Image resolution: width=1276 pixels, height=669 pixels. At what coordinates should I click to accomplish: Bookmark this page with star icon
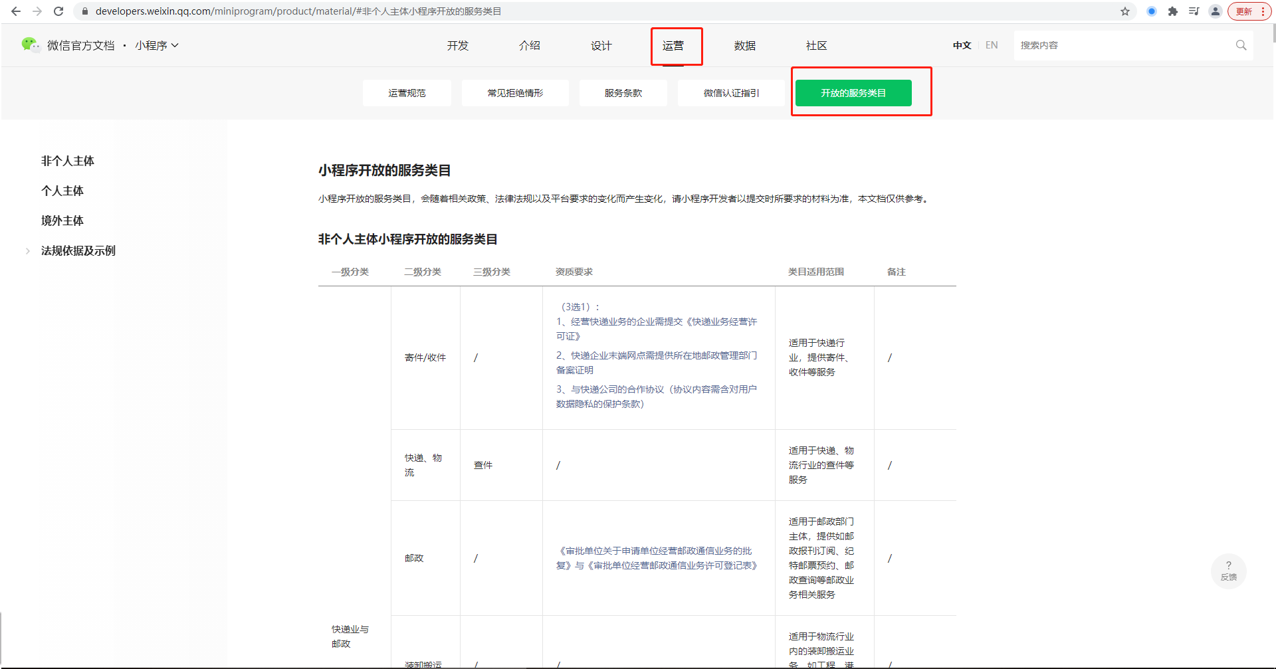point(1125,11)
